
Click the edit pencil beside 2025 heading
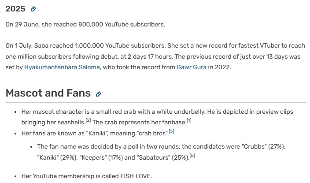(x=33, y=9)
